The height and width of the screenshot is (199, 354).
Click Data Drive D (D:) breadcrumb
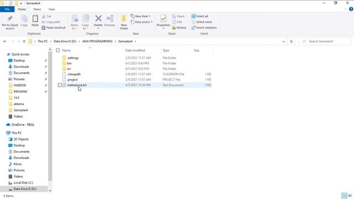[x=65, y=41]
